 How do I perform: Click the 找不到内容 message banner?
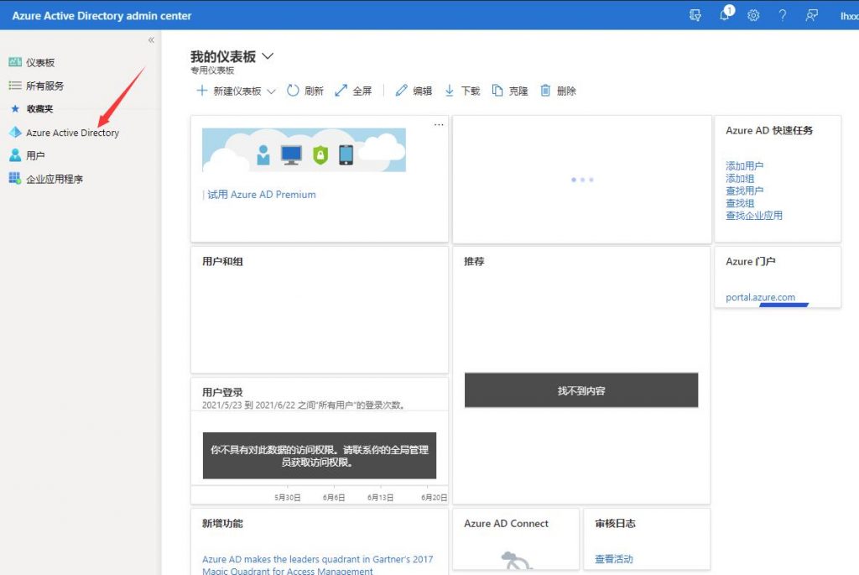click(581, 390)
